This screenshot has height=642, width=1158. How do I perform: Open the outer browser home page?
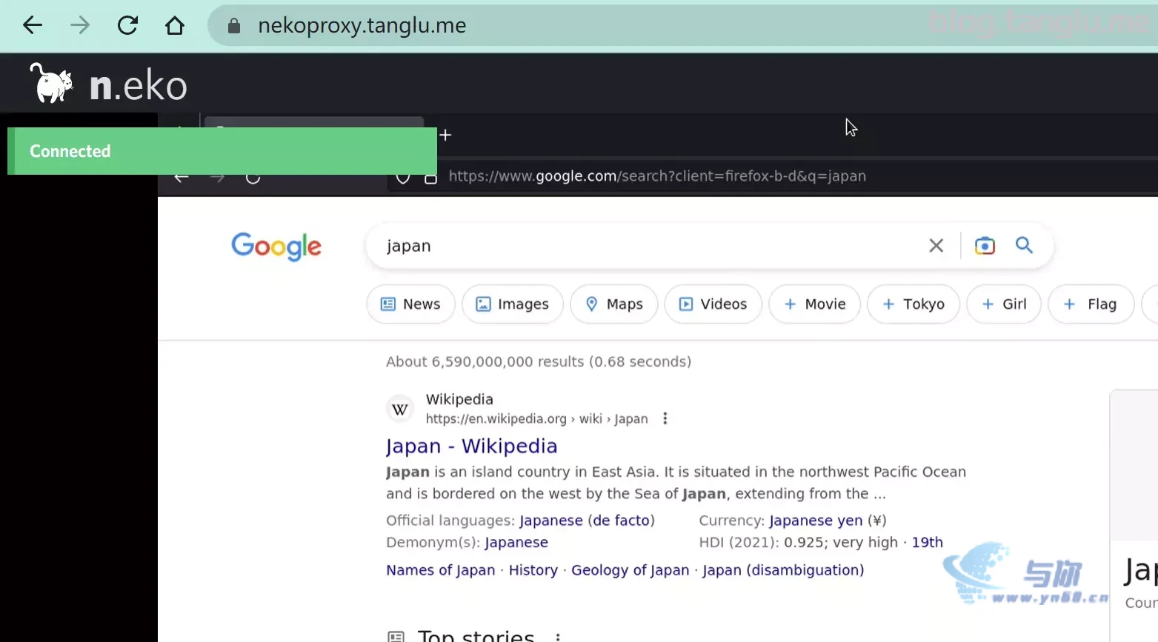click(175, 25)
